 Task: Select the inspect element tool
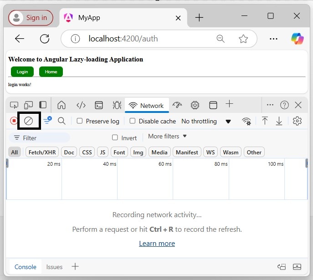(14, 105)
